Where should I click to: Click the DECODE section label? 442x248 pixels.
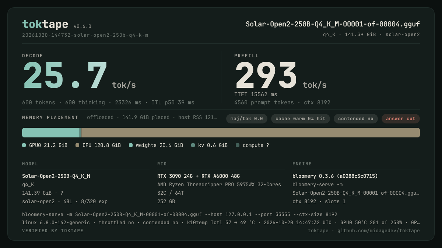32,56
